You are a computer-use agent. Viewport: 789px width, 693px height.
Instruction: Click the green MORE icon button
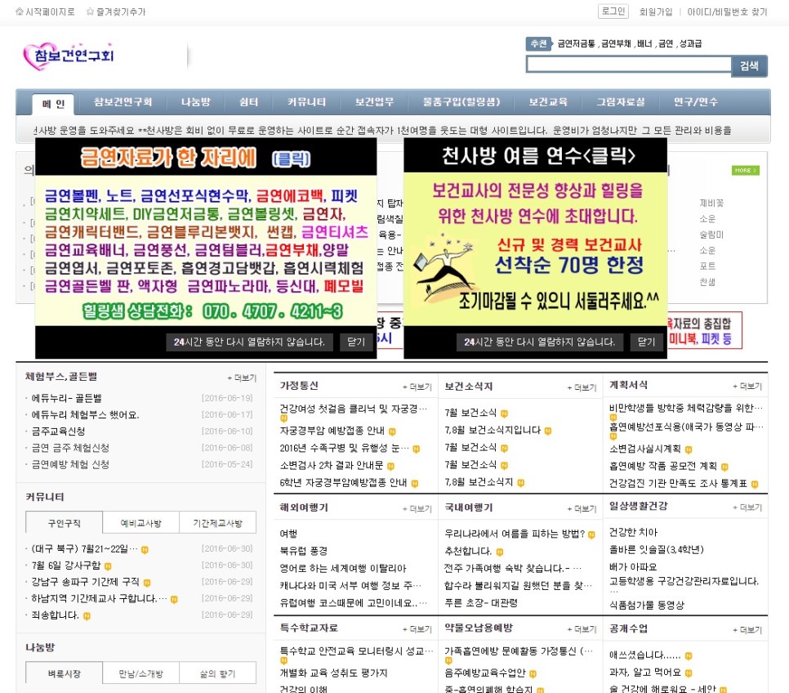[745, 171]
